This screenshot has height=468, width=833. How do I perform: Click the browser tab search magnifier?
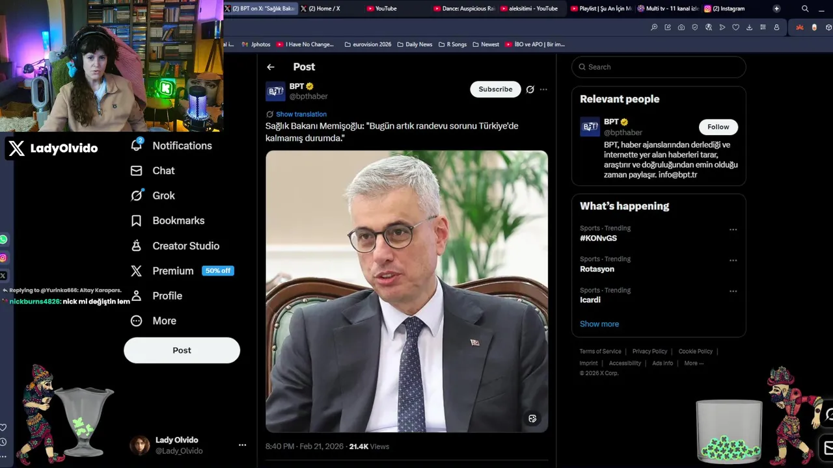(x=805, y=8)
